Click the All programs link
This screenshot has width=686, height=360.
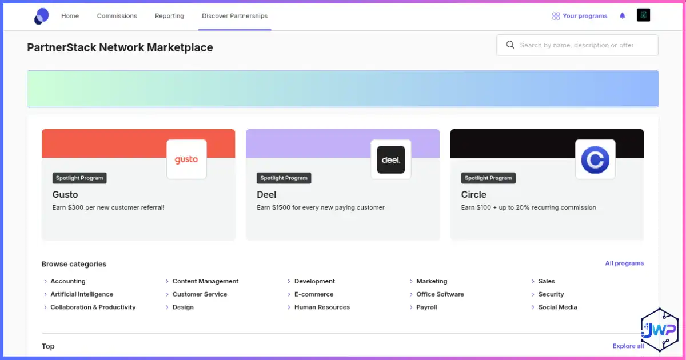624,263
